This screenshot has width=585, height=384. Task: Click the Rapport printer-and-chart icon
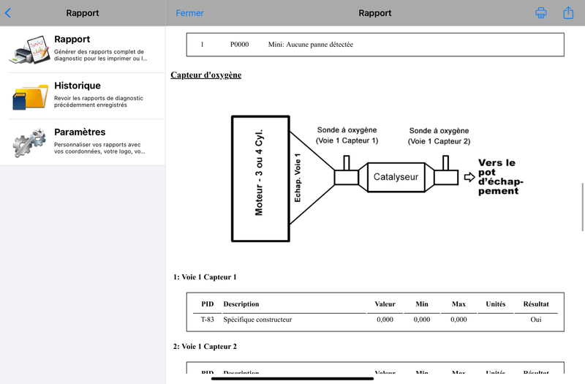[29, 50]
